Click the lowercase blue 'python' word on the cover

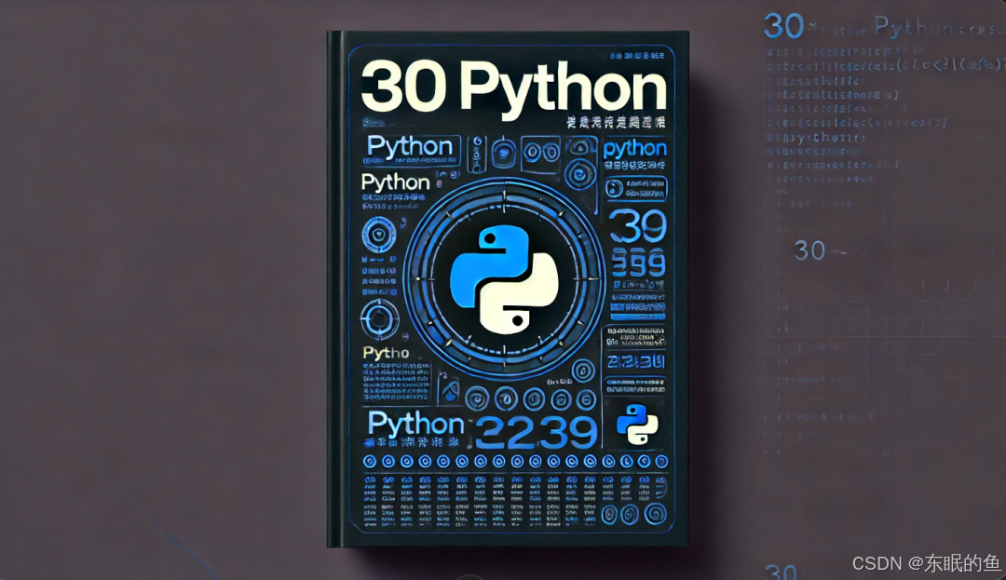pos(634,149)
